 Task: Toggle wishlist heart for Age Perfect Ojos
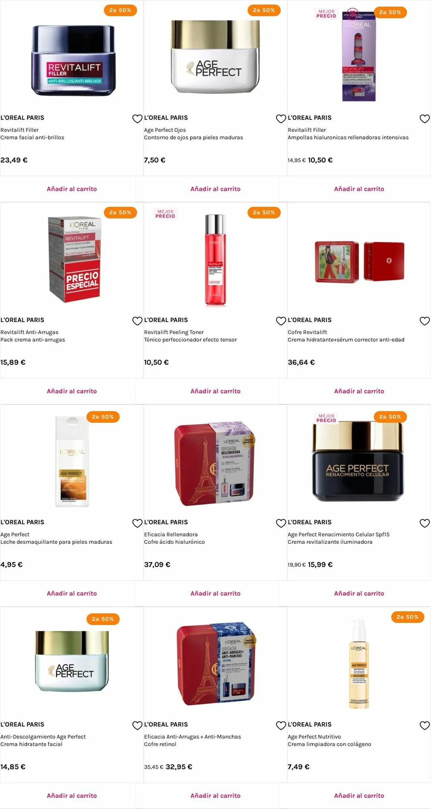[281, 119]
